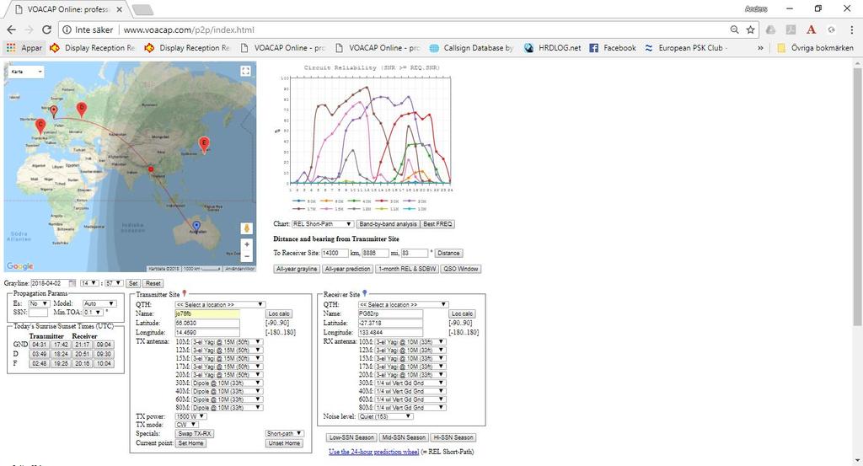Open the Facebook bookmark
Screen dimensions: 863x466
[613, 48]
